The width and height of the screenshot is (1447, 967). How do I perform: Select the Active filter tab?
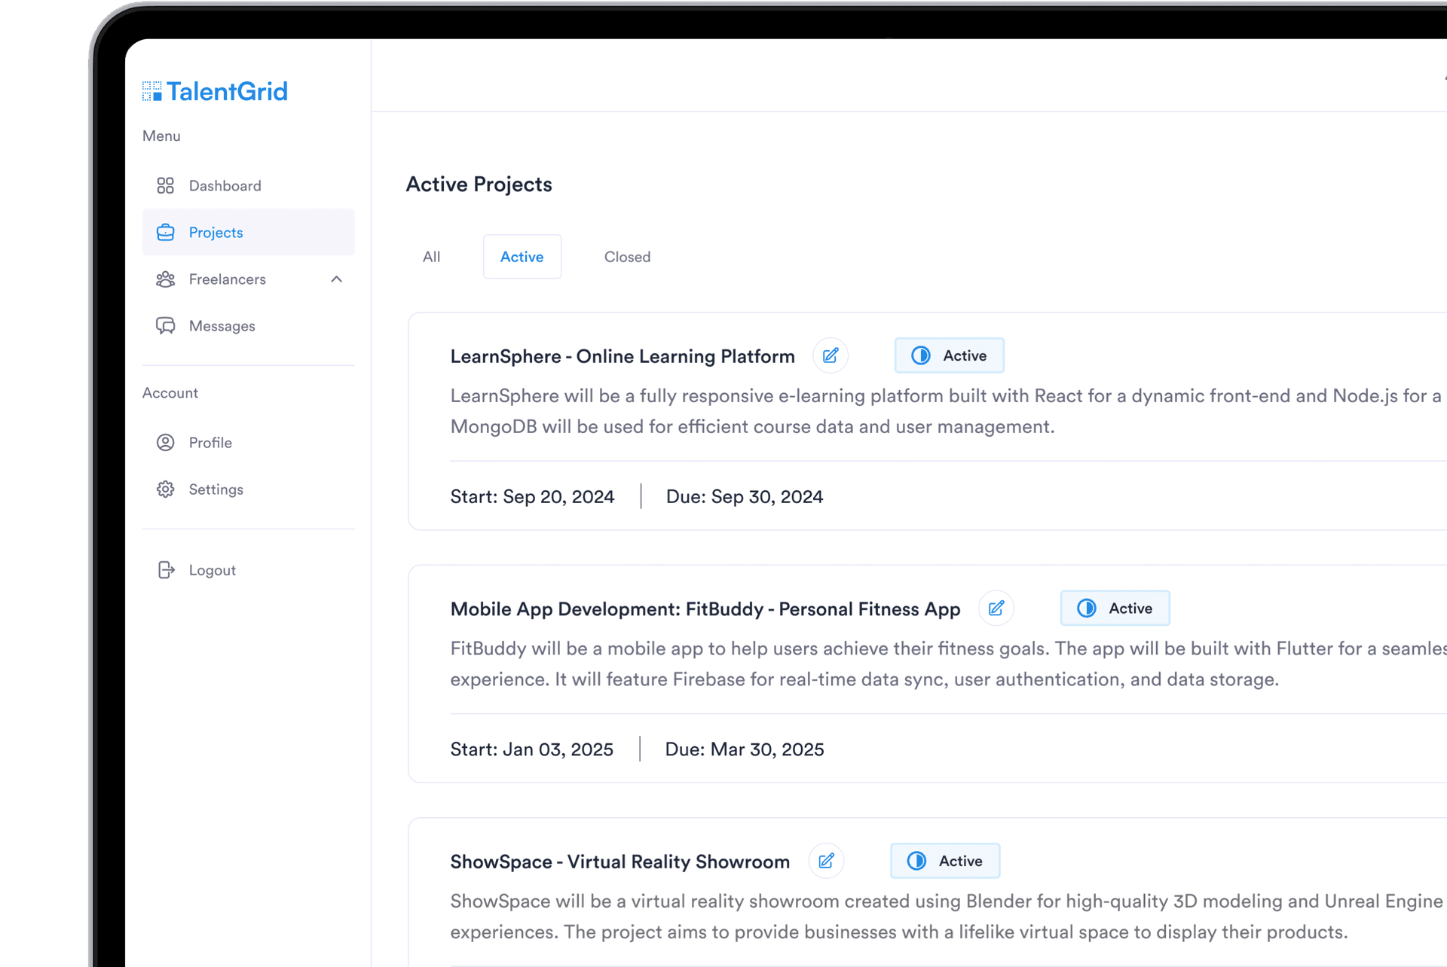pos(522,256)
